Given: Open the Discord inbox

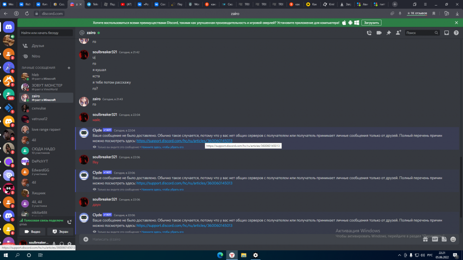Looking at the screenshot, I should coord(446,33).
